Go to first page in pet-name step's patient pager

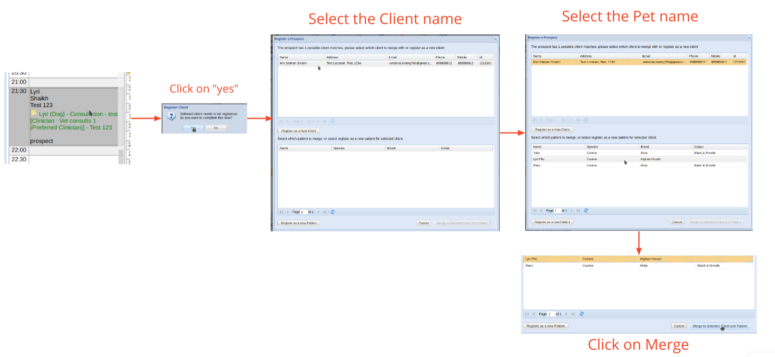click(535, 210)
